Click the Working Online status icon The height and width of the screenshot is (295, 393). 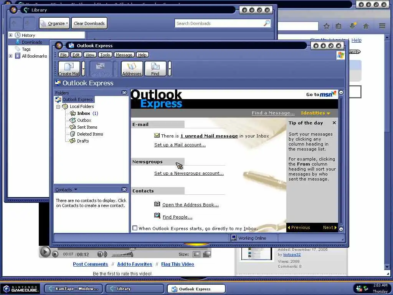234,237
